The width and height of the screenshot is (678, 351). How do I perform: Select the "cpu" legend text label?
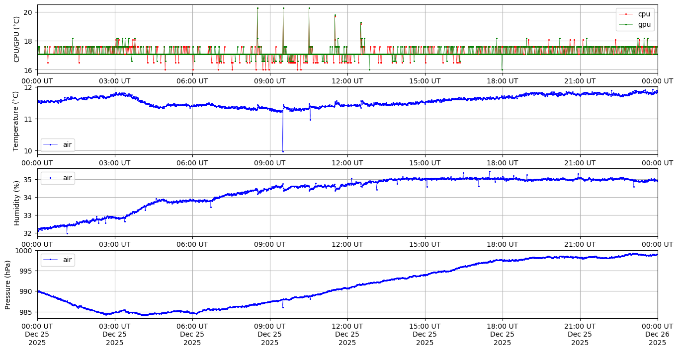644,14
